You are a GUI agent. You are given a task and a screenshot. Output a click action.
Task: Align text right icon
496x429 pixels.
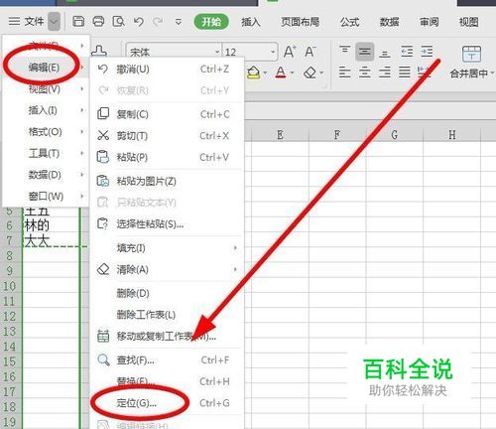tap(384, 72)
